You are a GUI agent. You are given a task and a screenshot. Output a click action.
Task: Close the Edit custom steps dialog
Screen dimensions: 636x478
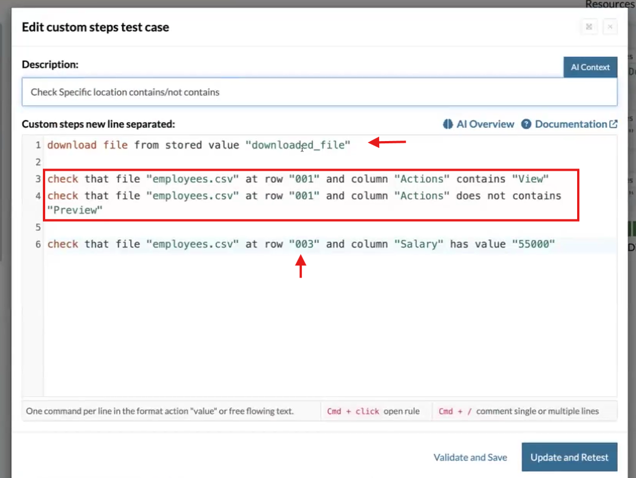(610, 27)
